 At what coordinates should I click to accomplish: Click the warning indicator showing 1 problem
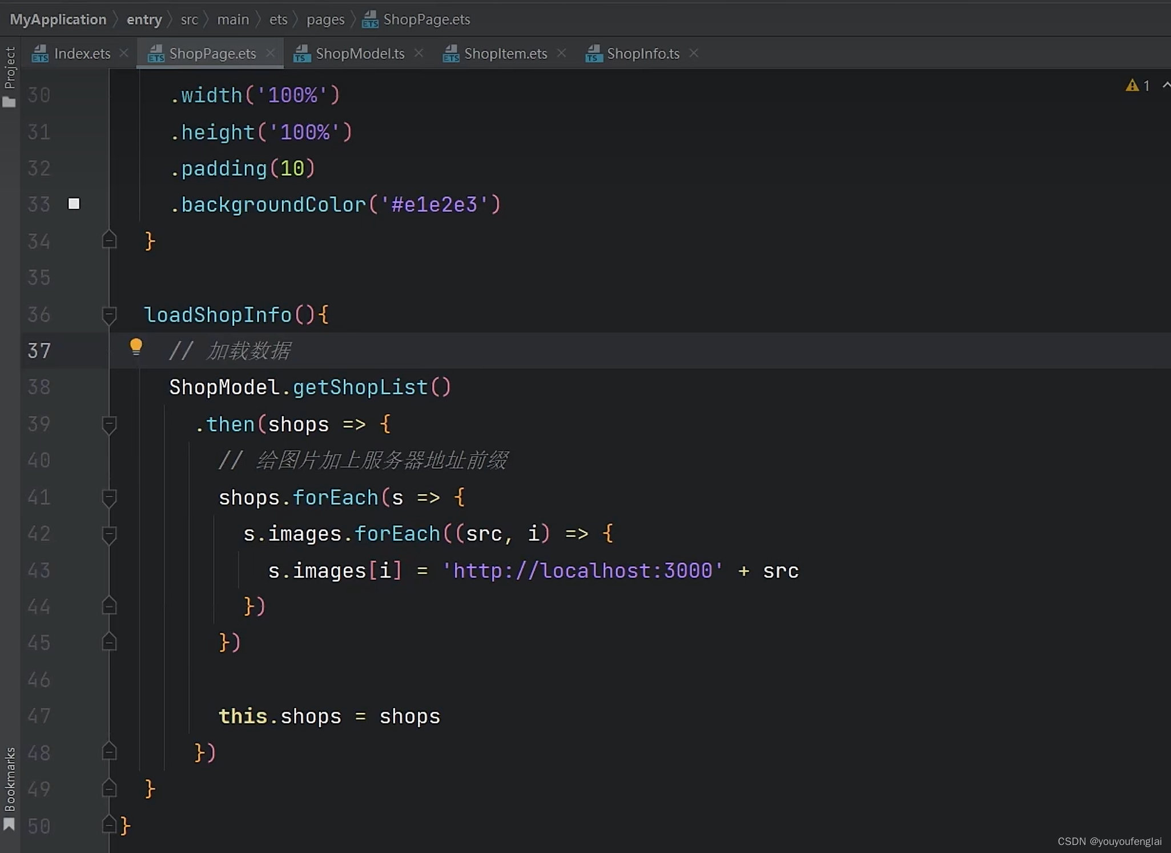point(1137,86)
